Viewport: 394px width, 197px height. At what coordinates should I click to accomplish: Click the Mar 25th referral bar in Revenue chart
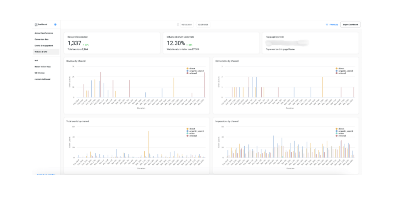coord(205,85)
